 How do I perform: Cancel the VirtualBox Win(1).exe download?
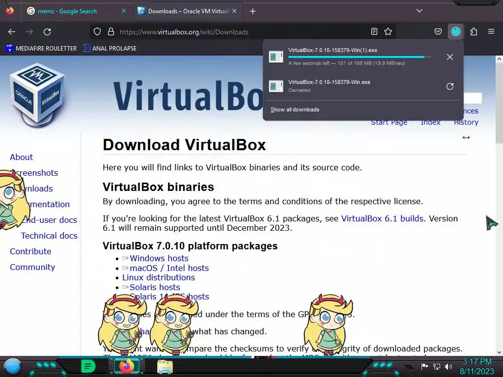pos(450,57)
